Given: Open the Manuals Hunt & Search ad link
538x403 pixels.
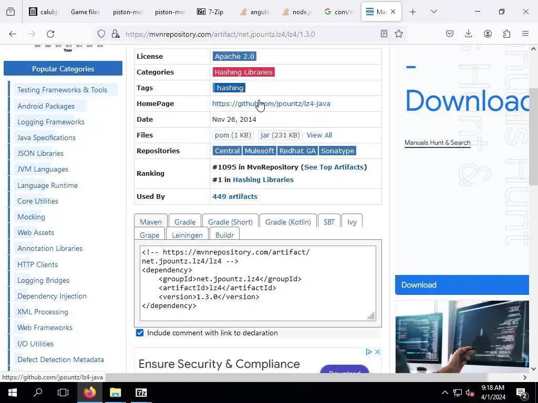Looking at the screenshot, I should [x=437, y=143].
